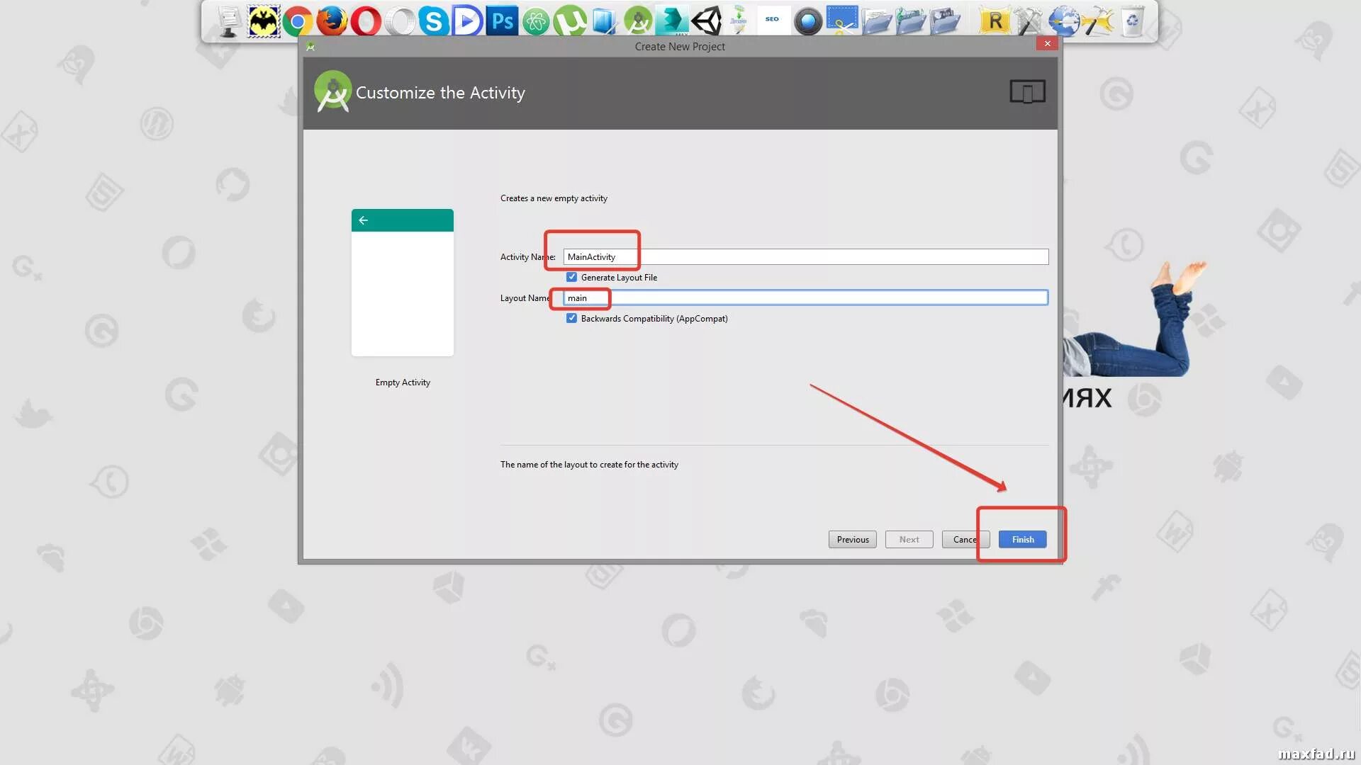Launch uTorrent from the dock
This screenshot has height=765, width=1361.
pyautogui.click(x=570, y=21)
